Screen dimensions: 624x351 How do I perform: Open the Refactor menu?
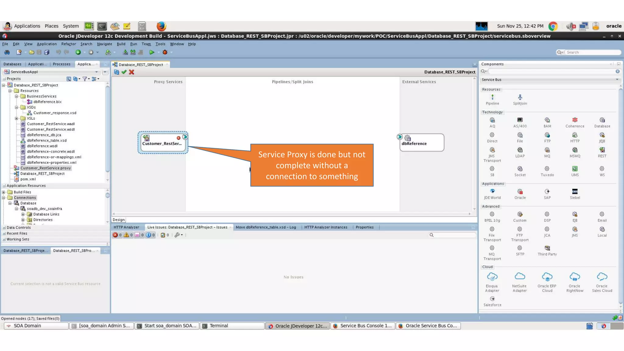(69, 44)
